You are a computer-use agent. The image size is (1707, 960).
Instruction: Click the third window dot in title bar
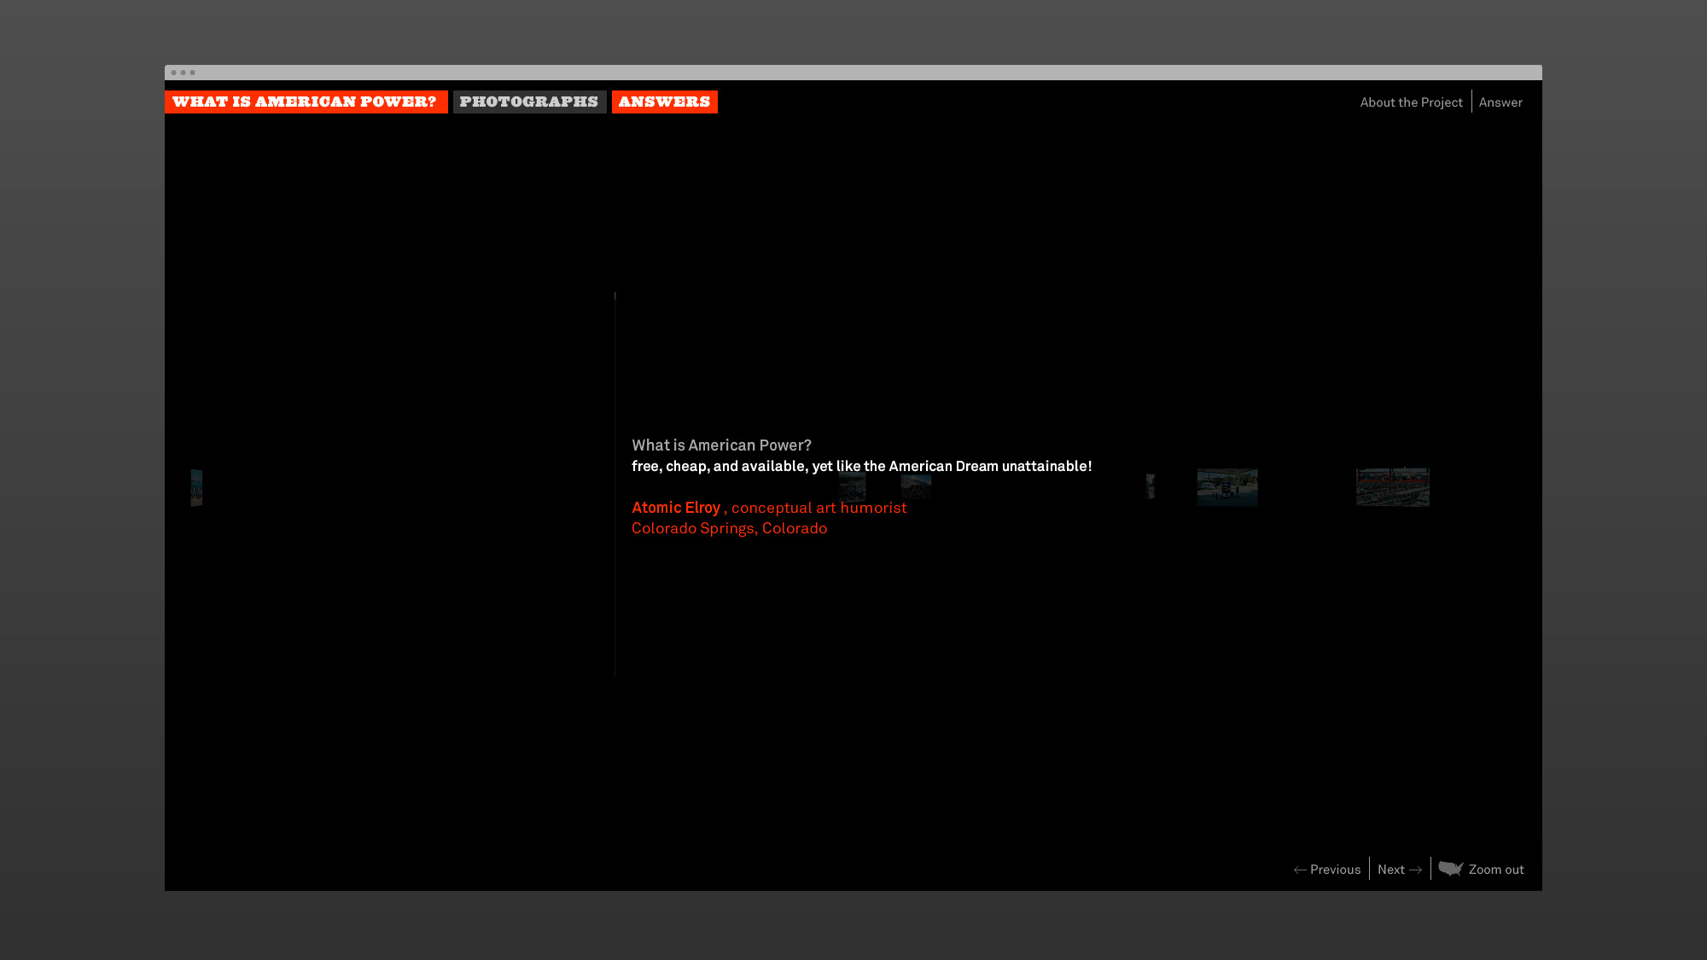[193, 73]
